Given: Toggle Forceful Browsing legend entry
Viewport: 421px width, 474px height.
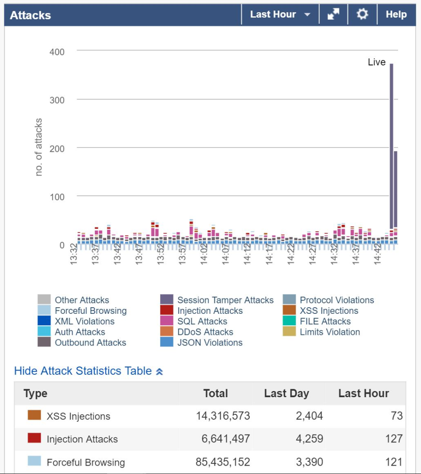Looking at the screenshot, I should (90, 311).
